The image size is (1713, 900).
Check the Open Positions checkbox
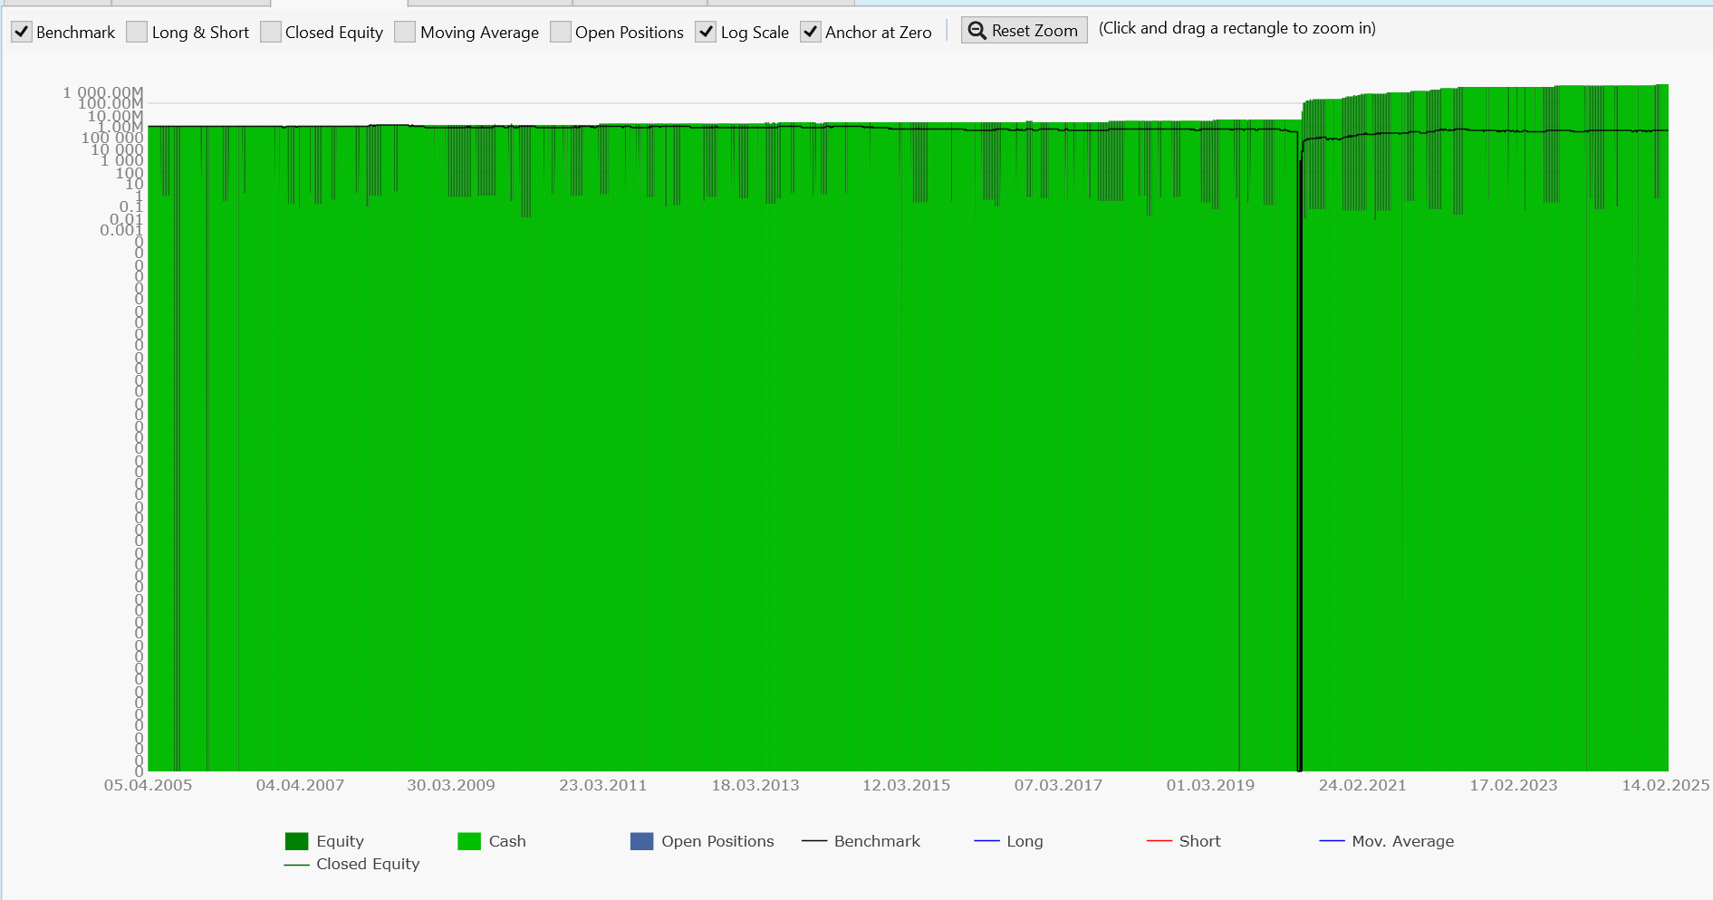[561, 33]
